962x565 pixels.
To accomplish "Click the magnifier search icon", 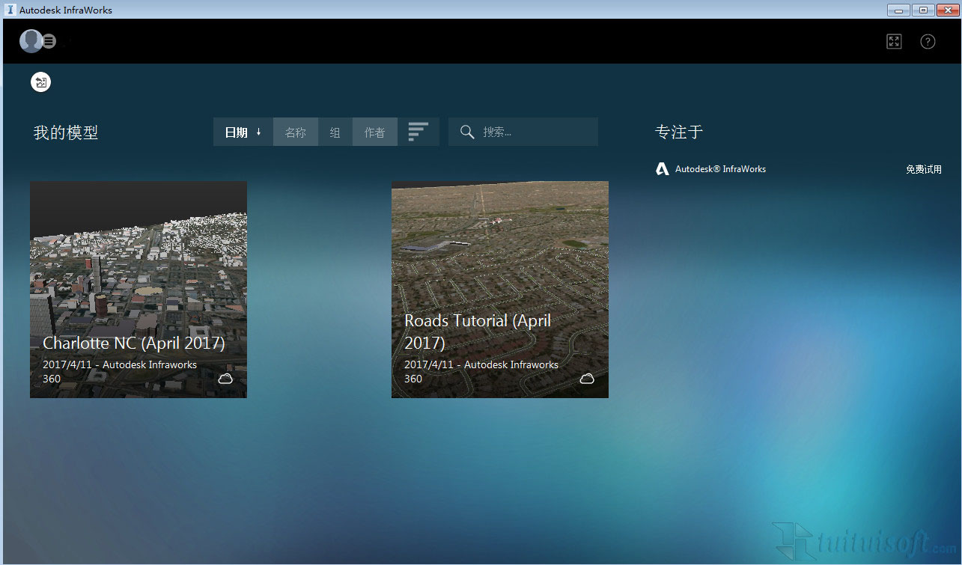I will coord(467,132).
